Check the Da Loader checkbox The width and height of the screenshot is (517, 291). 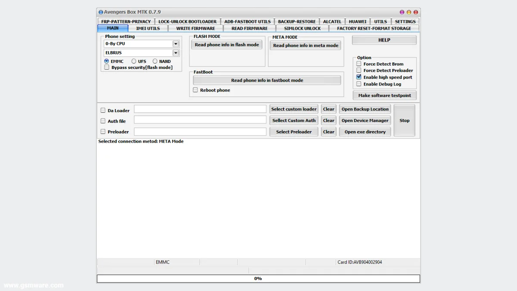pyautogui.click(x=103, y=110)
